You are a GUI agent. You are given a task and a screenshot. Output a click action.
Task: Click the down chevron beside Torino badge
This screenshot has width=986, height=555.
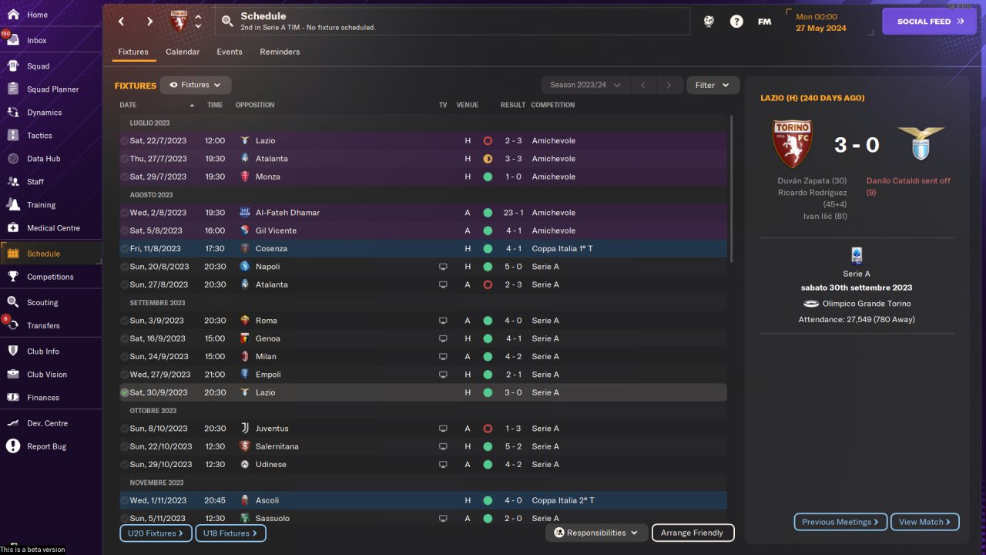pos(198,27)
